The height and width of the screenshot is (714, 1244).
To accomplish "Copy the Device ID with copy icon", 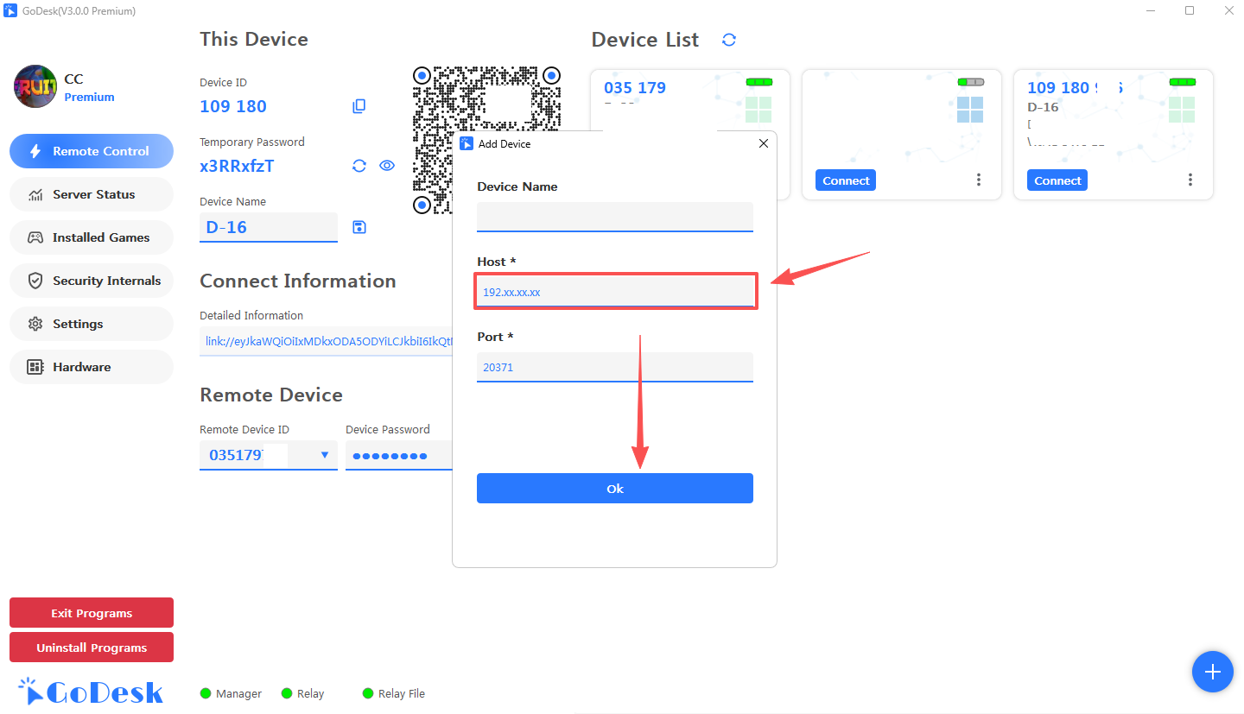I will (359, 106).
